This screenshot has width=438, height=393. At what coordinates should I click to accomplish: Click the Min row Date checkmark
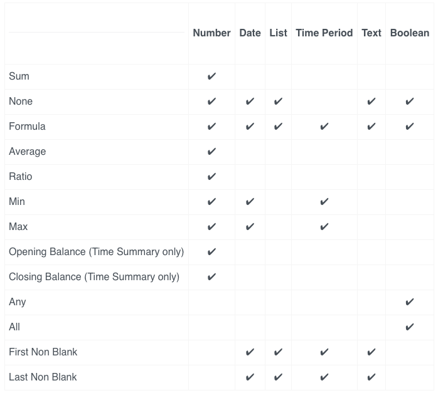click(x=250, y=201)
